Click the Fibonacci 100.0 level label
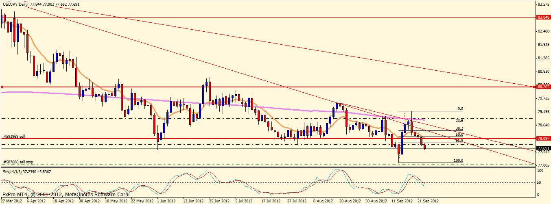This screenshot has width=551, height=204. [458, 161]
